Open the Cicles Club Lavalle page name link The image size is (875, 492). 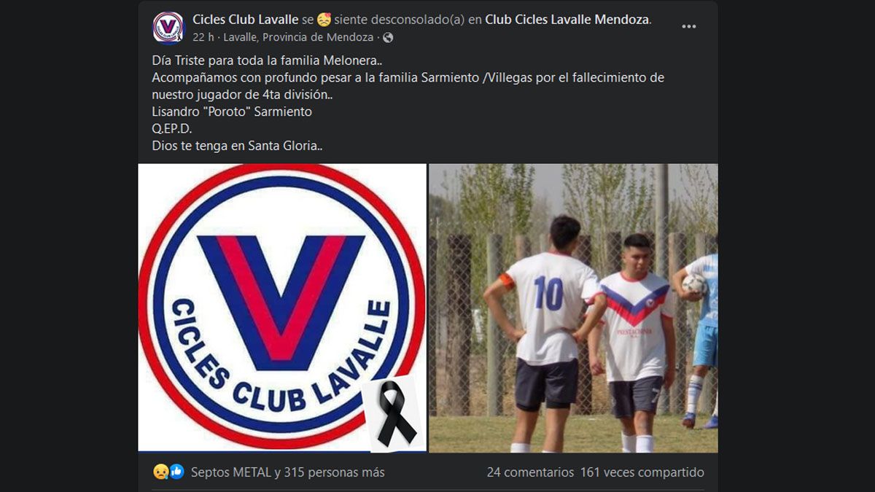pos(245,20)
